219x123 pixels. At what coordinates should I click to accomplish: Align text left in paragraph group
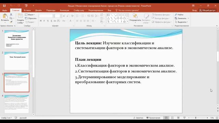click(77, 21)
